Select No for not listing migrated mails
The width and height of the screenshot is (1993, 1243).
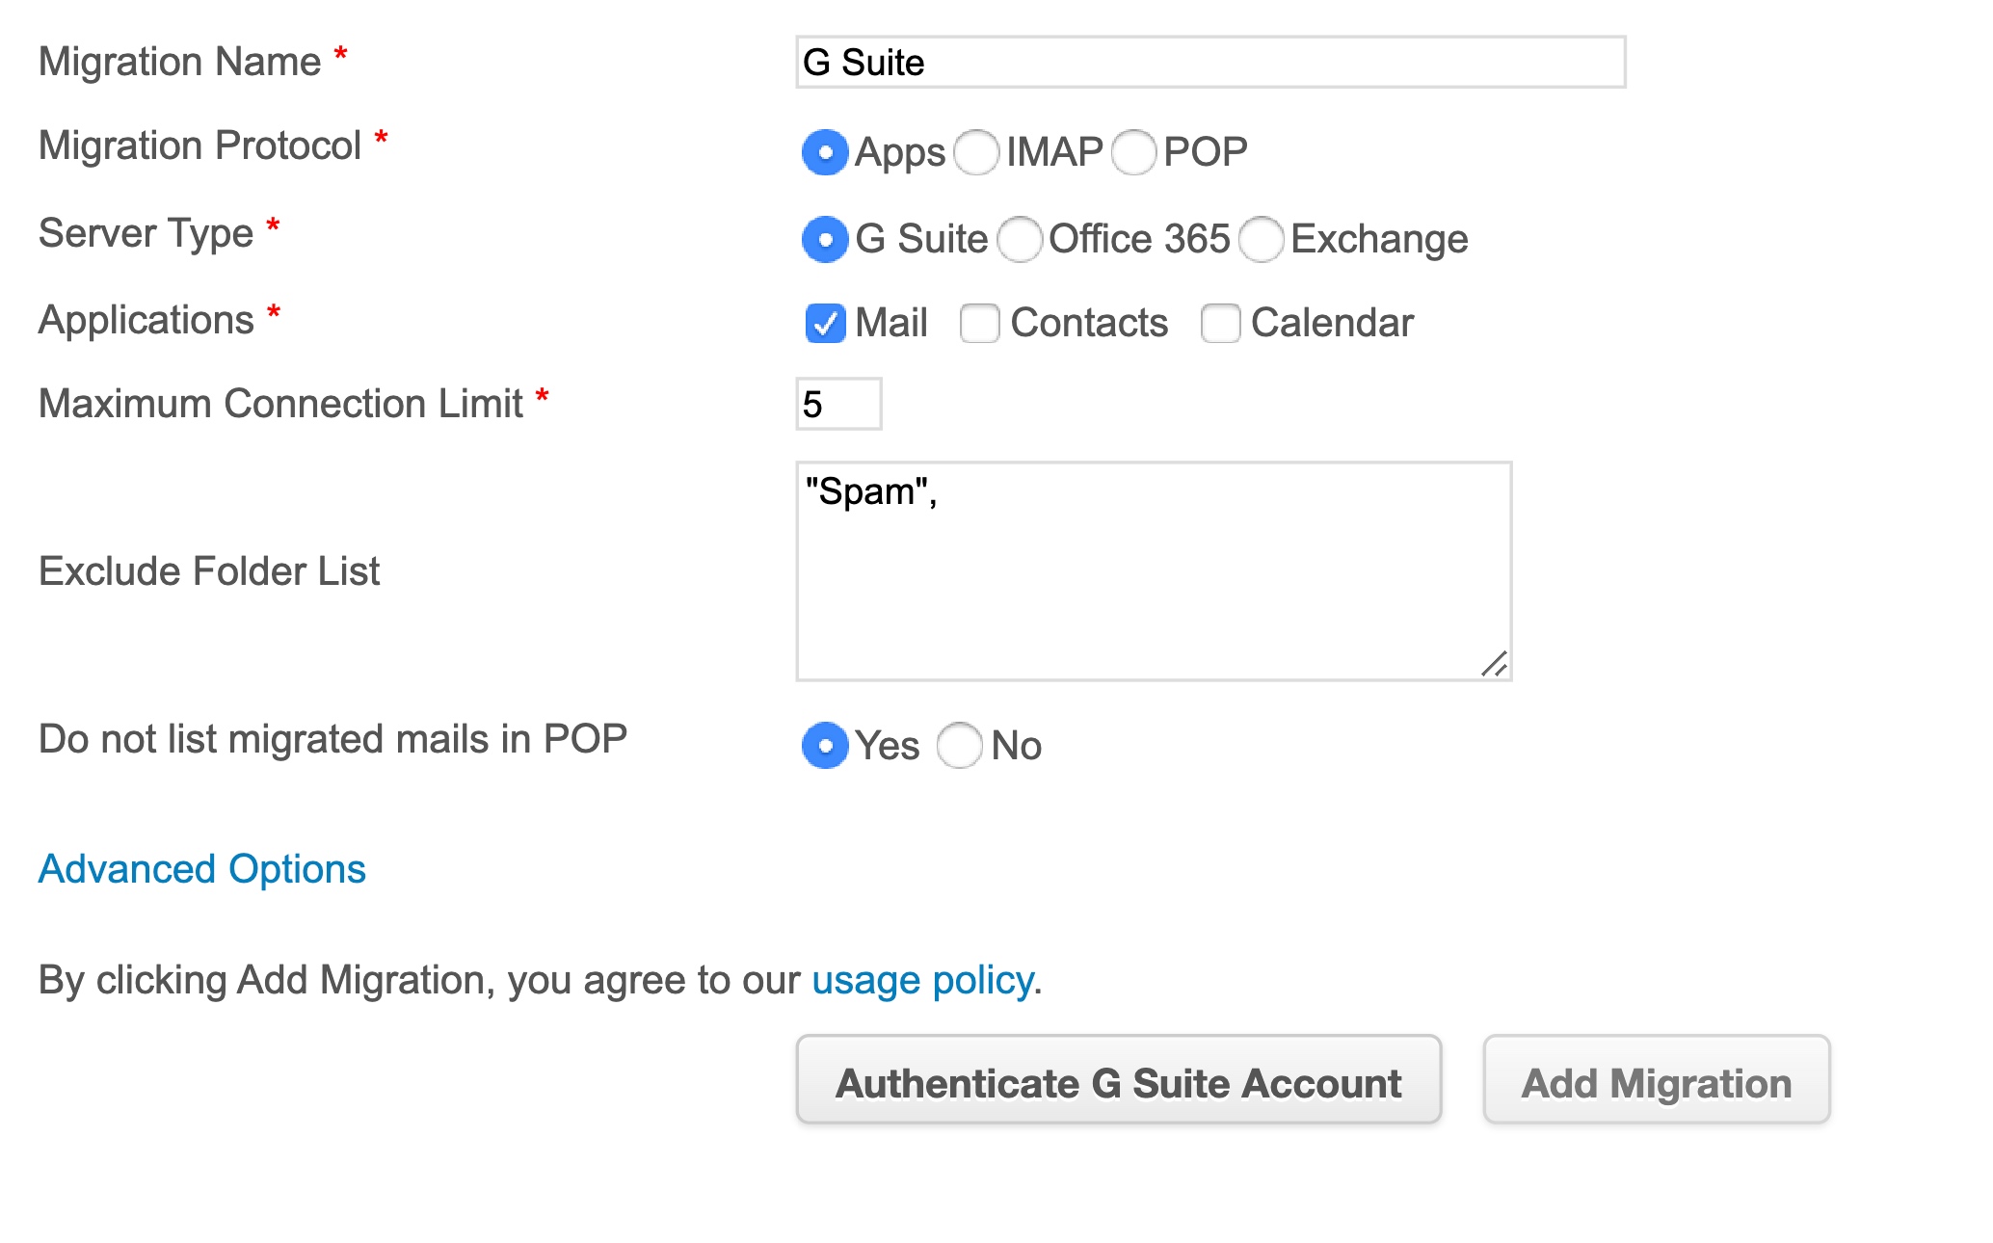coord(960,746)
